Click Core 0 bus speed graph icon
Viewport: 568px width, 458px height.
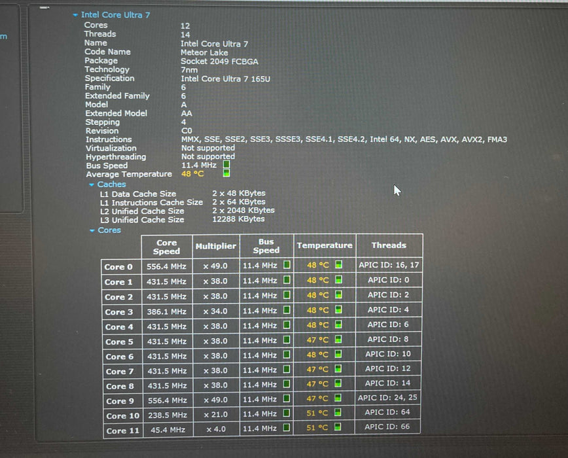pyautogui.click(x=287, y=265)
